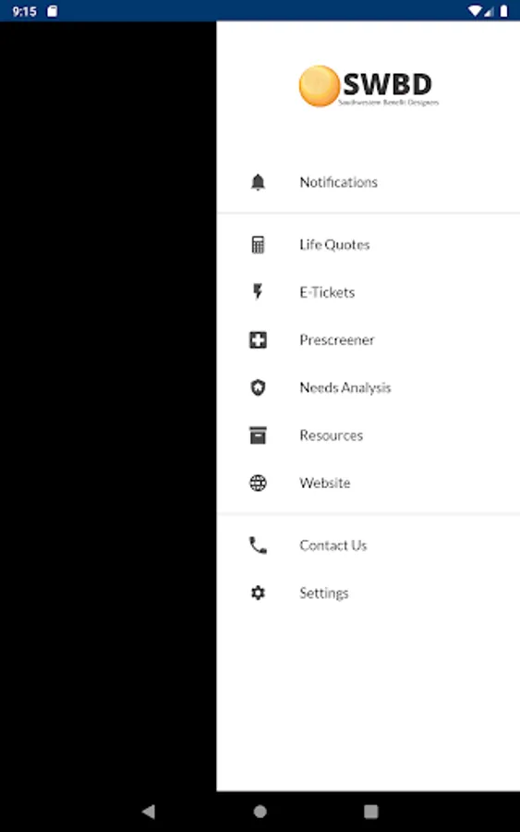This screenshot has height=832, width=520.
Task: Tap the E-Tickets lightning bolt icon
Action: pos(258,292)
